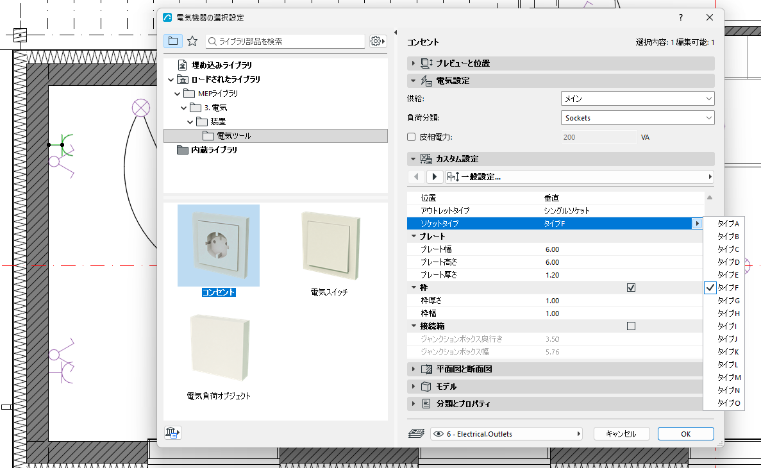Confirm settings with the OK button

[x=686, y=433]
